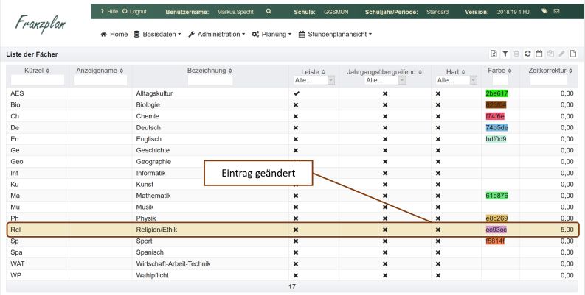Toggle Jahrgangsübergreifend for Deutsch row
Image resolution: width=585 pixels, height=295 pixels.
(384, 127)
